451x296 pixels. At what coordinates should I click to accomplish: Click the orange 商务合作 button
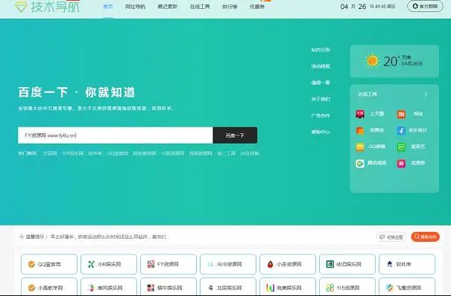(x=426, y=237)
